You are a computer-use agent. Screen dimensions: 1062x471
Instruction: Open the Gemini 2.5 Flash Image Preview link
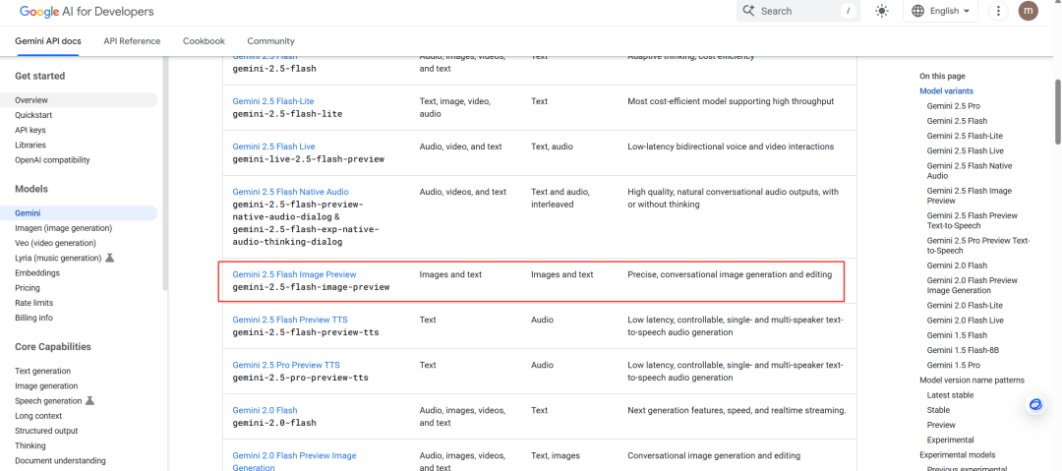pos(294,274)
